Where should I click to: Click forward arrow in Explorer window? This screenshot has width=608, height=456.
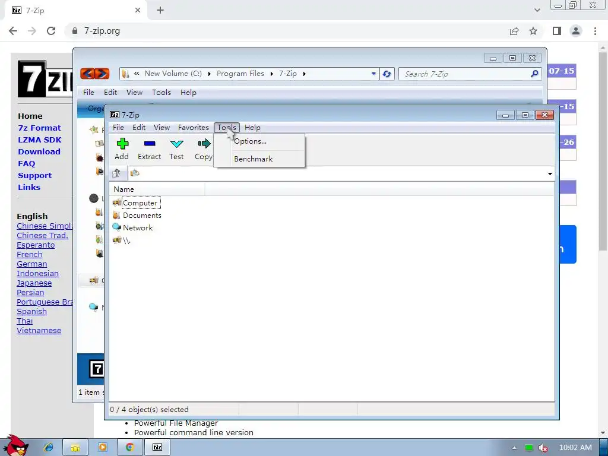tap(102, 73)
